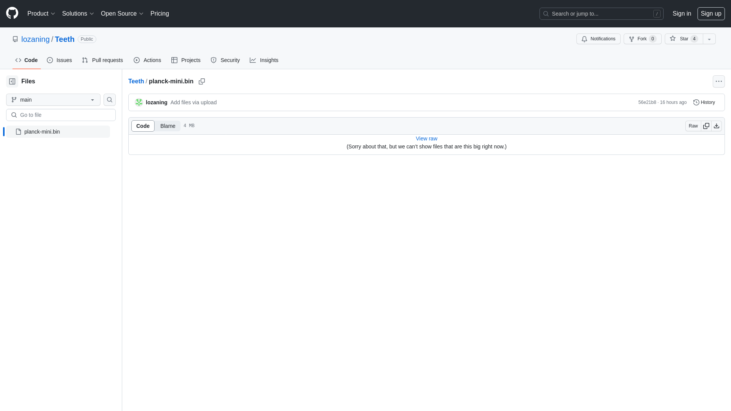Open commit hash 56e21b8
The height and width of the screenshot is (411, 731).
click(647, 102)
